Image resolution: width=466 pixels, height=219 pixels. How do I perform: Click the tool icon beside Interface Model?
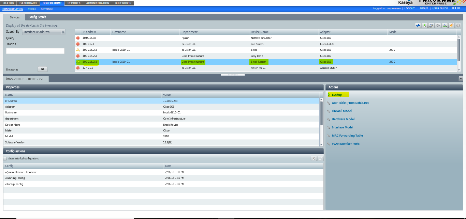pyautogui.click(x=329, y=127)
